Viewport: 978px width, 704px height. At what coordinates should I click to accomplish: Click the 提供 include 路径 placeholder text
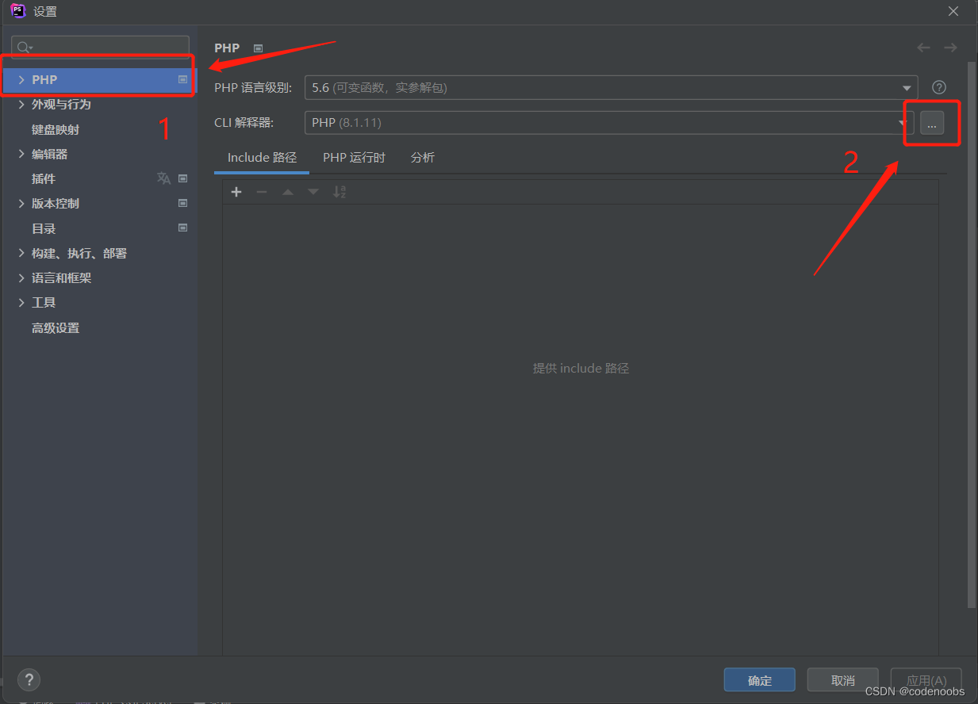coord(581,368)
